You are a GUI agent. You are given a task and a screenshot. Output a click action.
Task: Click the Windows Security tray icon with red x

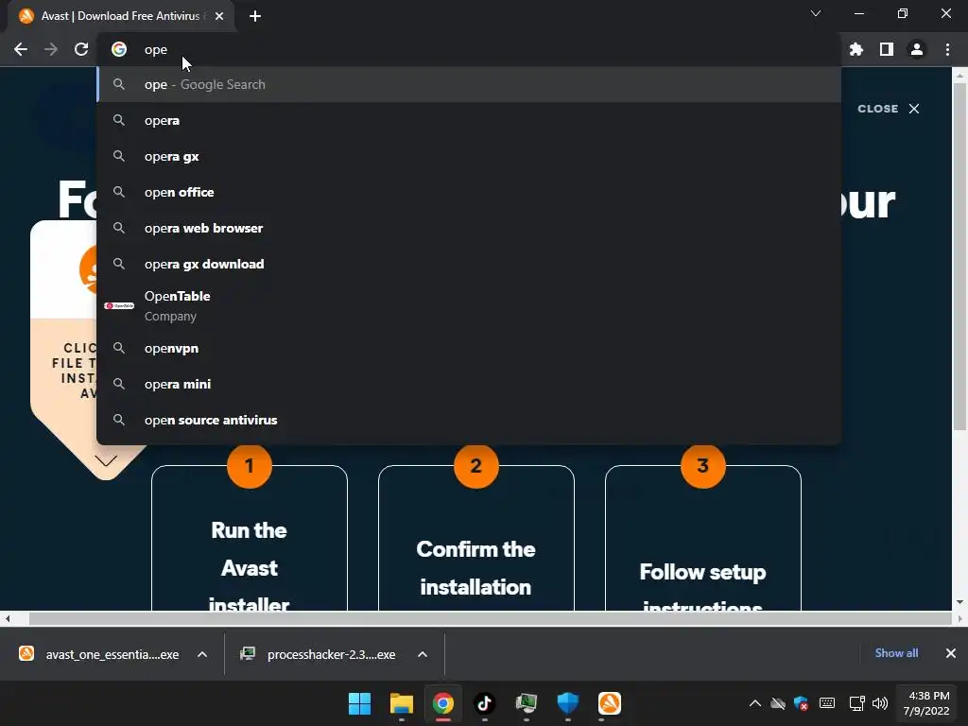[802, 703]
